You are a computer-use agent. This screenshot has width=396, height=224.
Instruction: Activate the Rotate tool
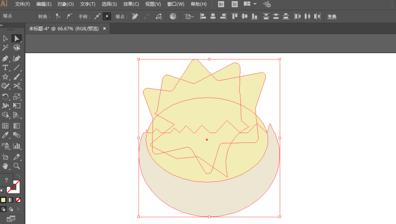coord(5,97)
